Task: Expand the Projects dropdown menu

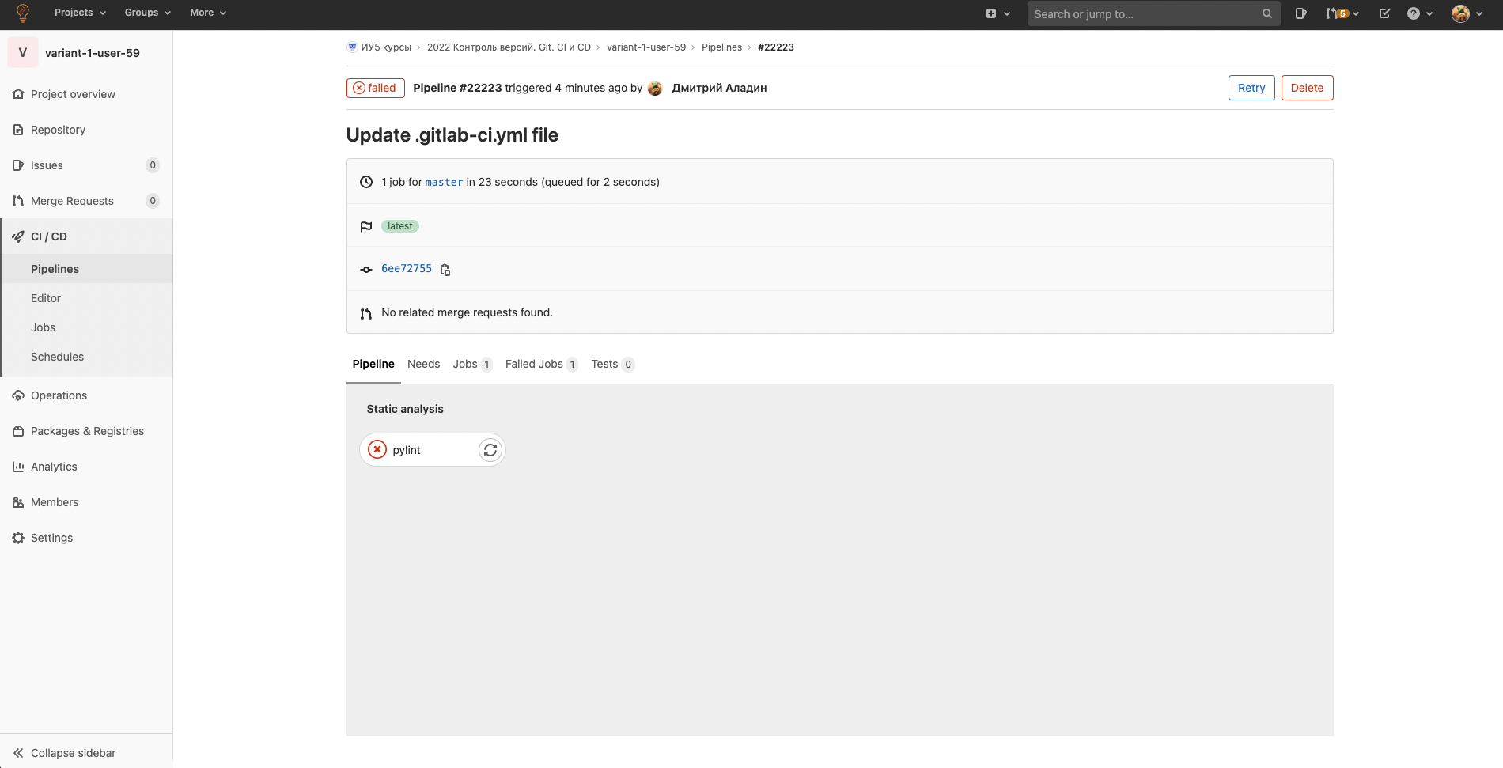Action: click(x=80, y=13)
